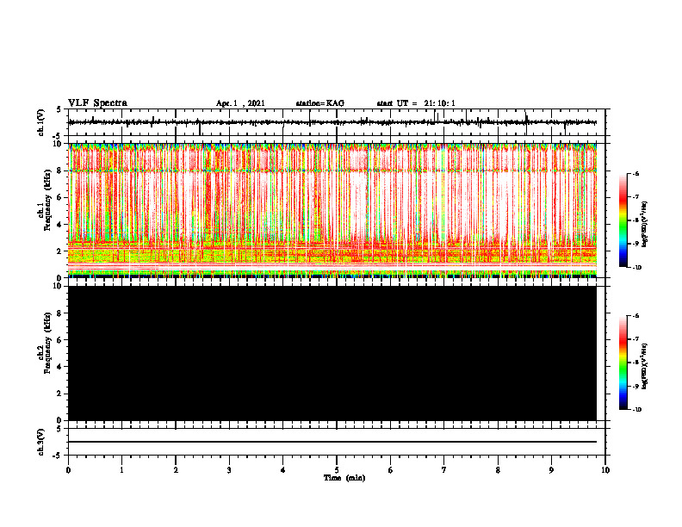This screenshot has height=527, width=682.
Task: Click time axis tick label "0"
Action: [68, 470]
